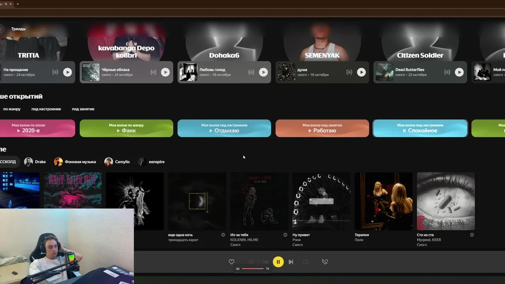Open the 'Сто из ста' album cover
This screenshot has height=284, width=505.
[x=446, y=201]
